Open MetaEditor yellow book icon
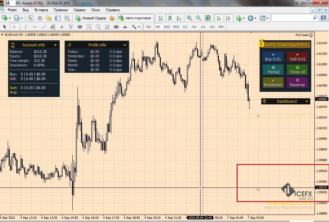Screen dimensions: 329x222 click(112, 18)
